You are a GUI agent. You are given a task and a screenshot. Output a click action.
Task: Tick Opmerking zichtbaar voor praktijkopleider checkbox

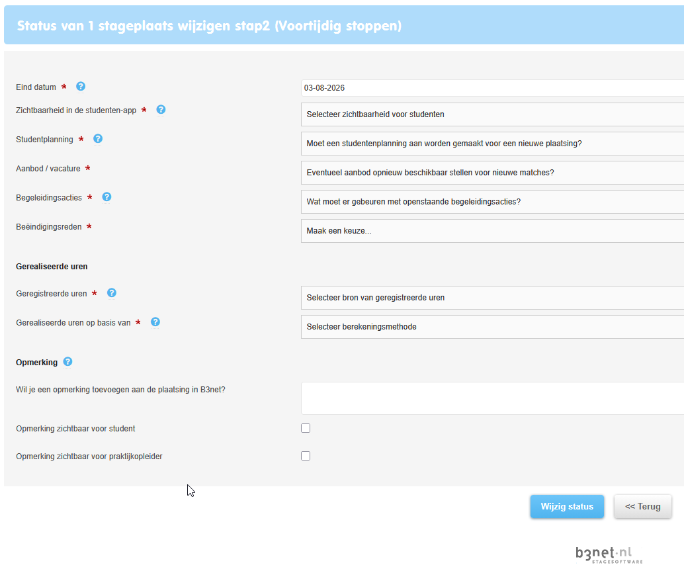pyautogui.click(x=306, y=456)
